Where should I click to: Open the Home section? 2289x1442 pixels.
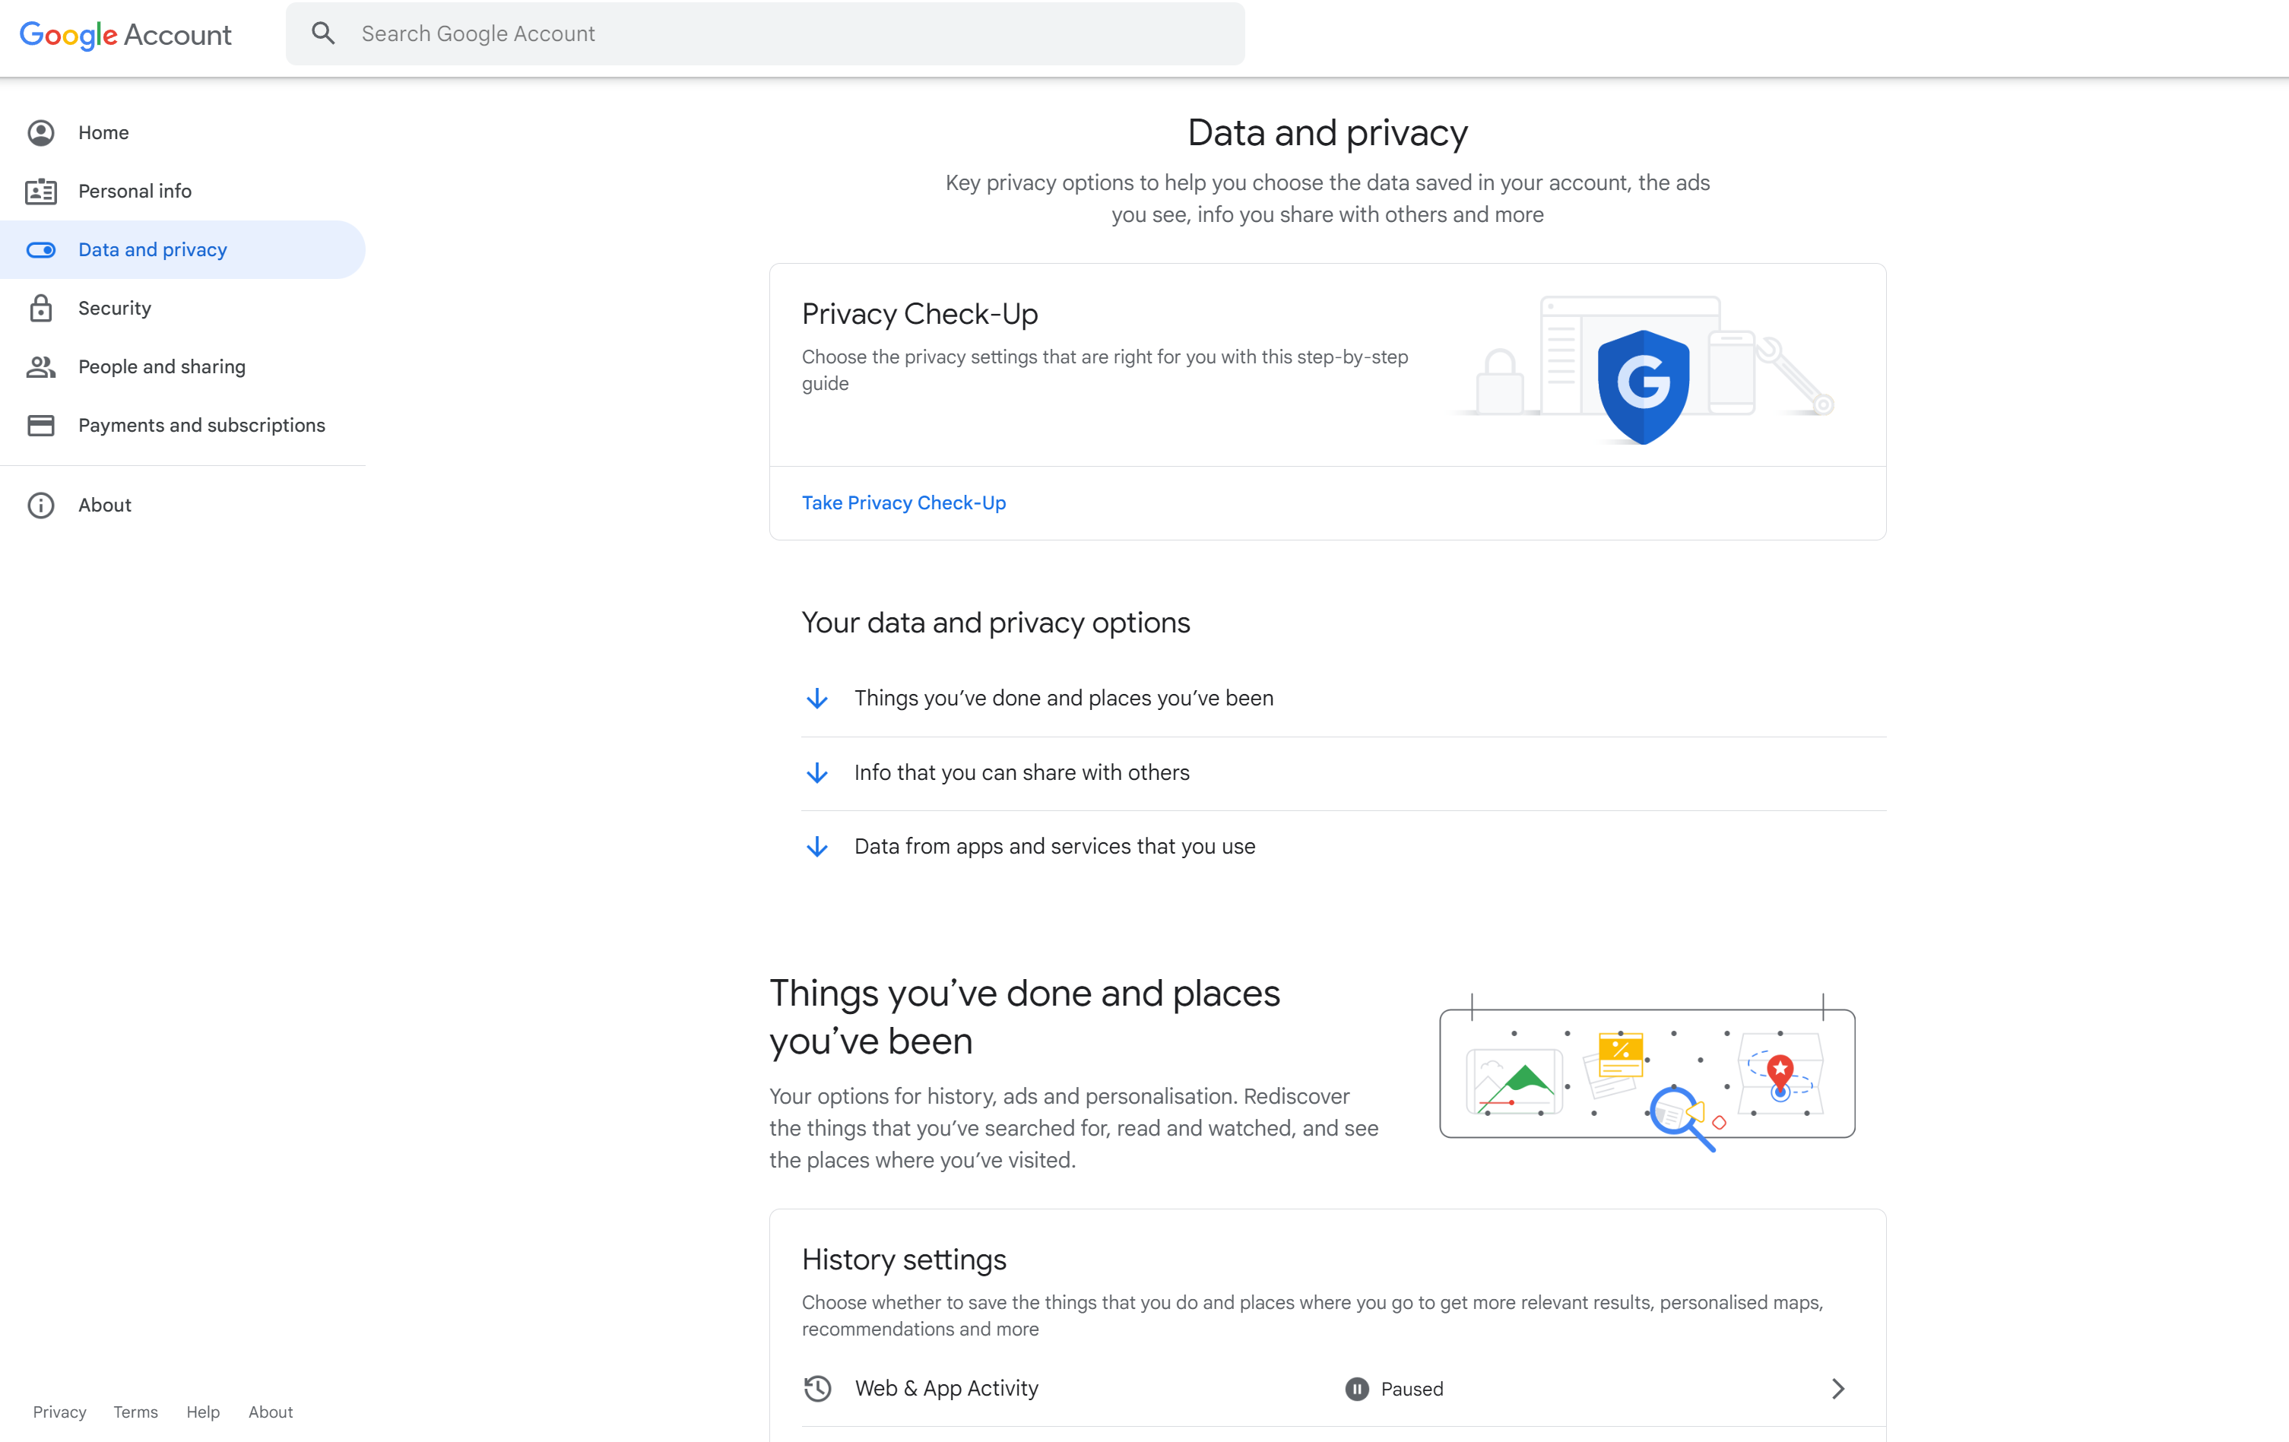[182, 132]
